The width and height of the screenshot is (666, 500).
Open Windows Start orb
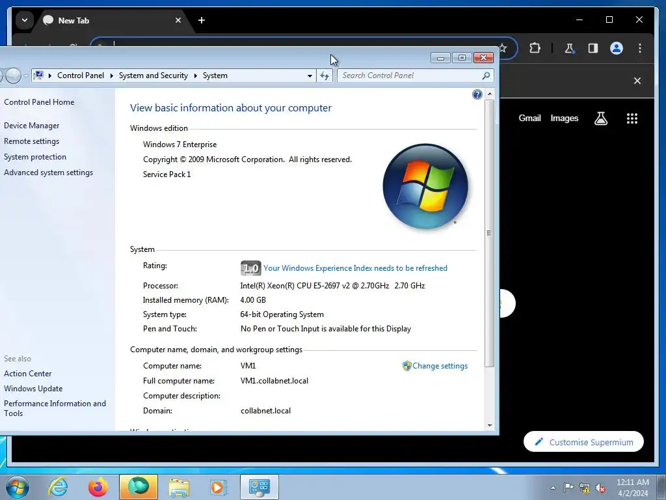coord(18,487)
